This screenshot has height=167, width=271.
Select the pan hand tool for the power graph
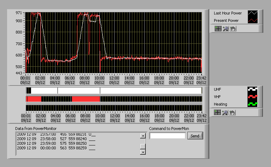pyautogui.click(x=232, y=29)
